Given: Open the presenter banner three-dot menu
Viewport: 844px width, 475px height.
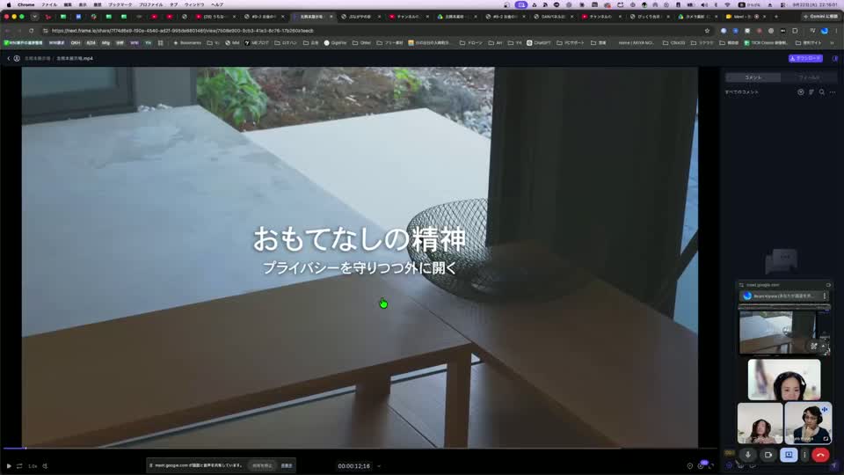Looking at the screenshot, I should coord(824,296).
